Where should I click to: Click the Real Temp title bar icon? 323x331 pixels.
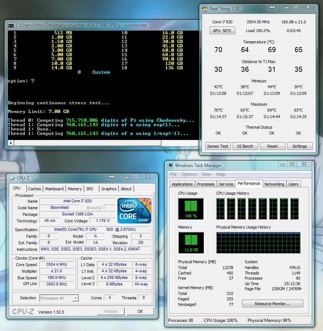[x=205, y=8]
